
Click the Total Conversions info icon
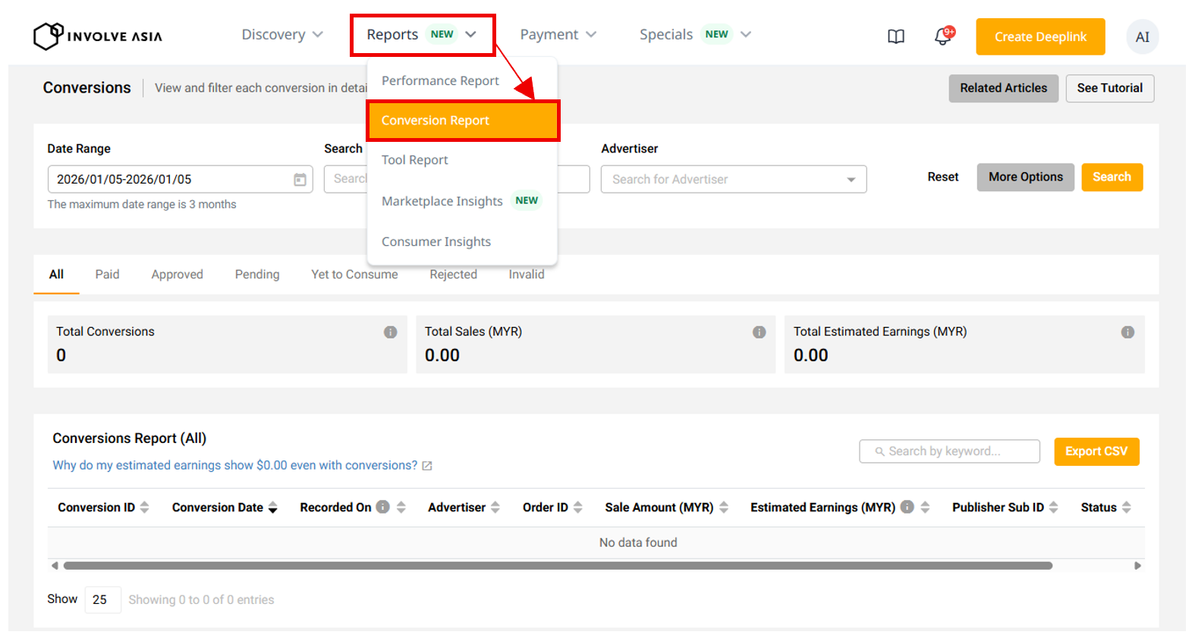pyautogui.click(x=390, y=332)
